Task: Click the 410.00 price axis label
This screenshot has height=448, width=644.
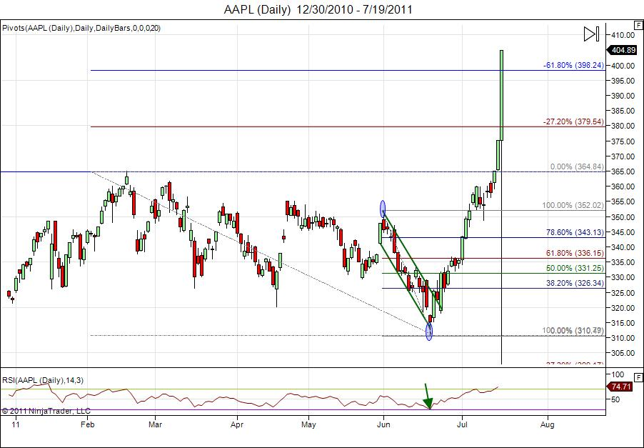Action: [623, 35]
